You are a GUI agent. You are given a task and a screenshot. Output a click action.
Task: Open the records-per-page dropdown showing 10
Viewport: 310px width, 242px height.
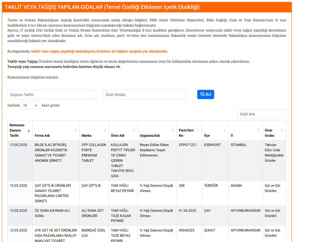coord(31,105)
